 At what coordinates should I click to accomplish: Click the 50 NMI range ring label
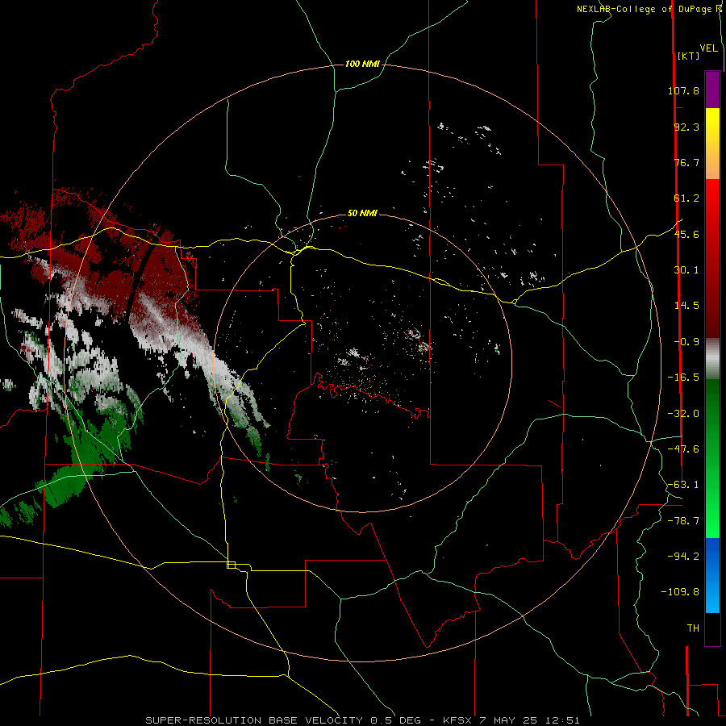tap(362, 213)
